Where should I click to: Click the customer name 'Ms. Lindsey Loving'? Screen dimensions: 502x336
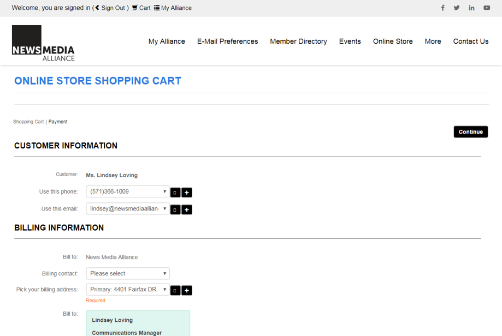point(112,175)
